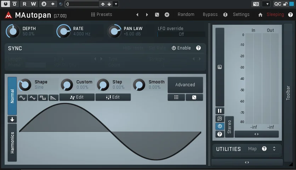Switch to the Harmonics tab

pyautogui.click(x=12, y=142)
